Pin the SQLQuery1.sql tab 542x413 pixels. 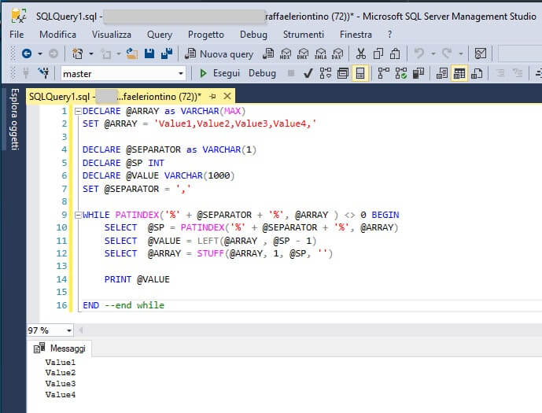(x=213, y=97)
